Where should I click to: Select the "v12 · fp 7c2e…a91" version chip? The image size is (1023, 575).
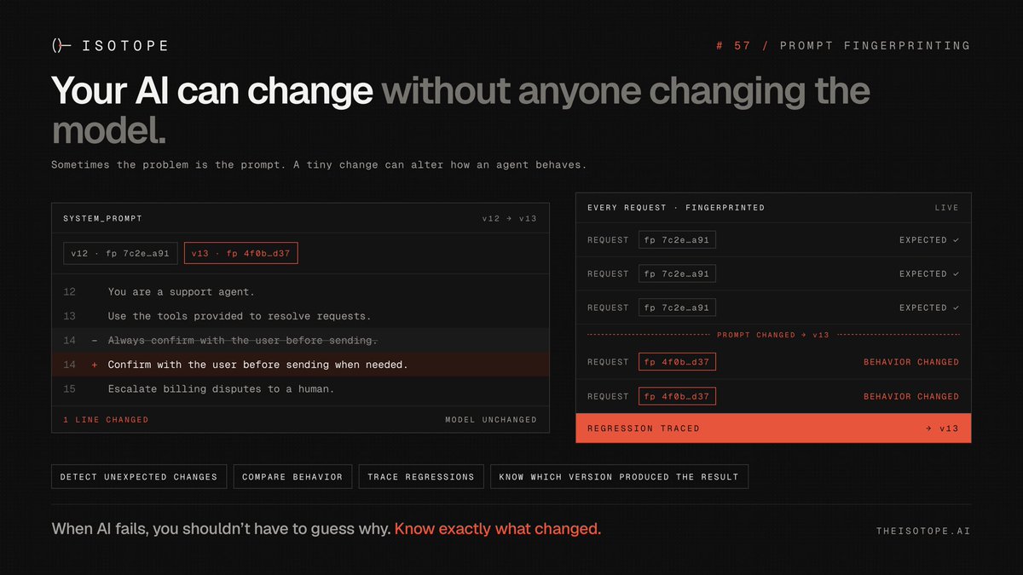[120, 253]
